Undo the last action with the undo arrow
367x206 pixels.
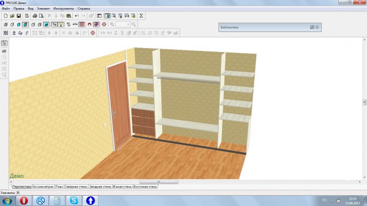(77, 16)
